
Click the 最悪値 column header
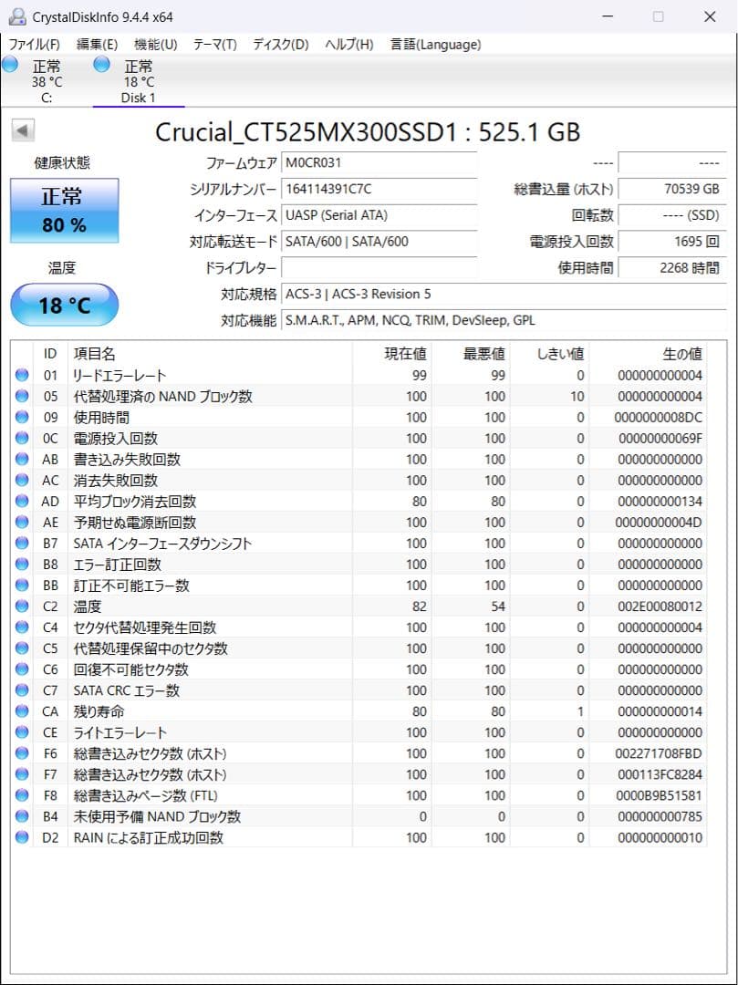pos(471,354)
